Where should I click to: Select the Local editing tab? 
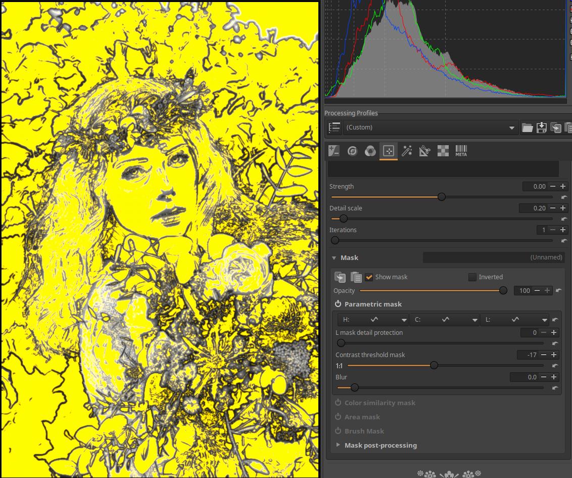(x=389, y=151)
